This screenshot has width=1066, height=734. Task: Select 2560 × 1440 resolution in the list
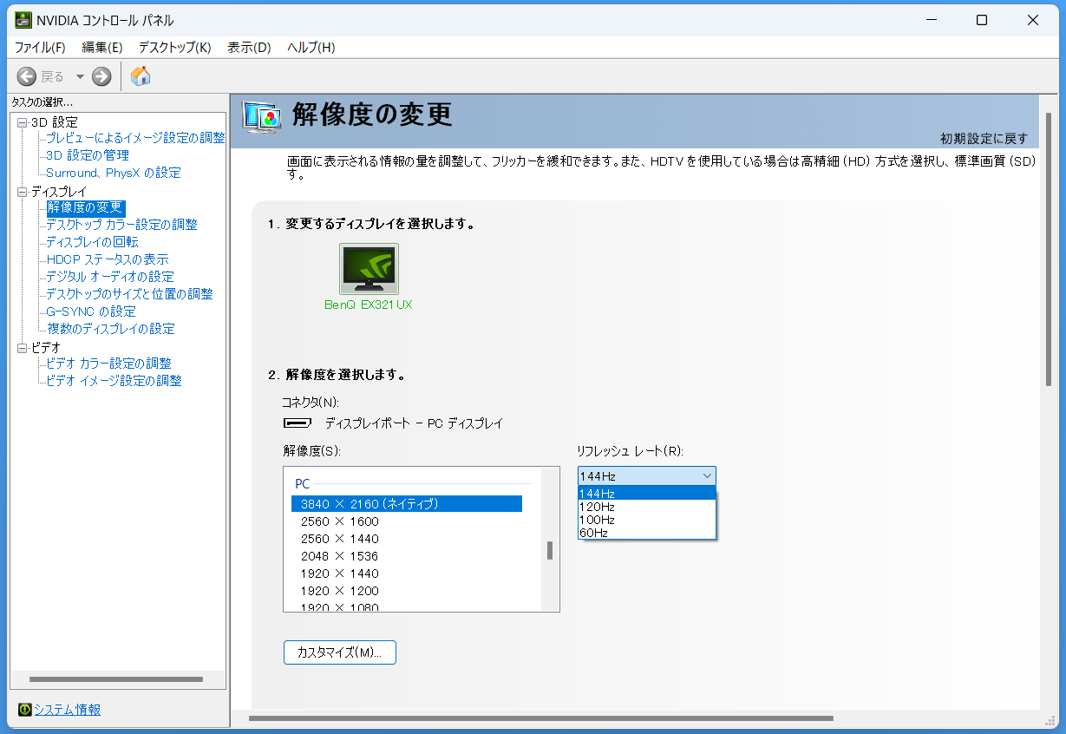[x=339, y=539]
